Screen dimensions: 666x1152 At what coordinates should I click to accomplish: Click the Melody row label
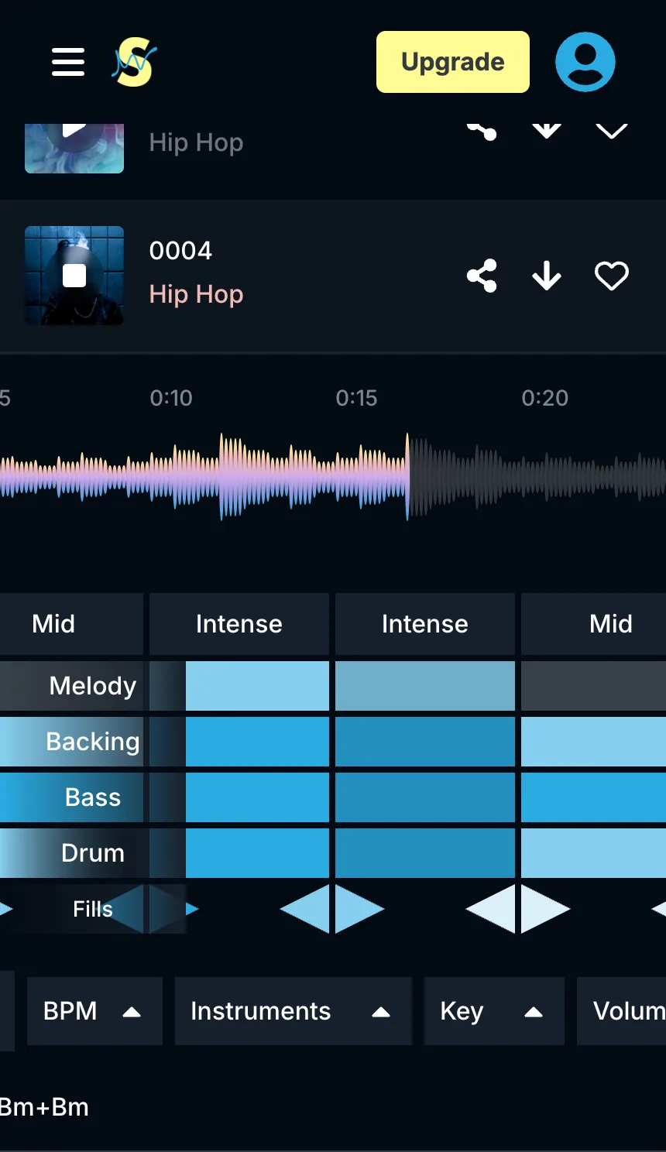coord(93,686)
